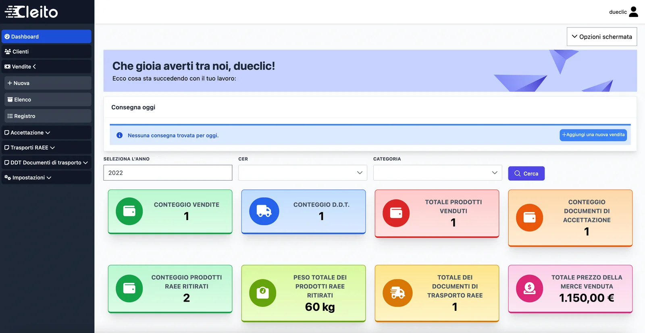Expand DDT Documenti di trasporto menu
Viewport: 645px width, 333px height.
coord(46,162)
